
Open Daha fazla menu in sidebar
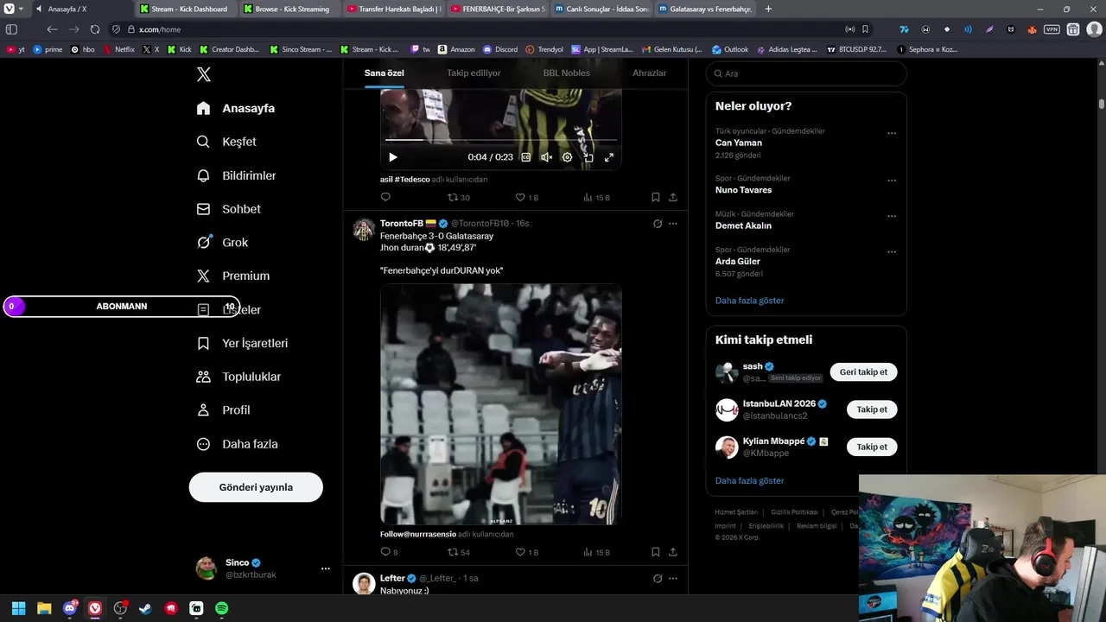(237, 444)
